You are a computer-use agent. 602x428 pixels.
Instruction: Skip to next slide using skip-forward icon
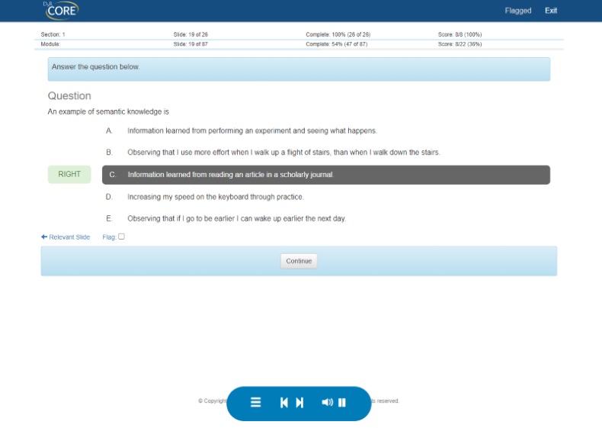pos(299,403)
